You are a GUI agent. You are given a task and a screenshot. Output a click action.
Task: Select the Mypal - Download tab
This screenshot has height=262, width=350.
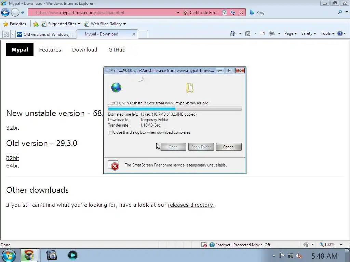102,34
